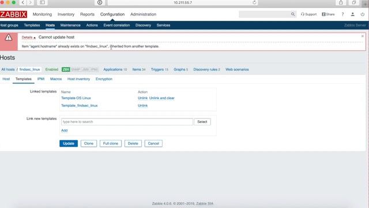Click the Select button

[202, 122]
